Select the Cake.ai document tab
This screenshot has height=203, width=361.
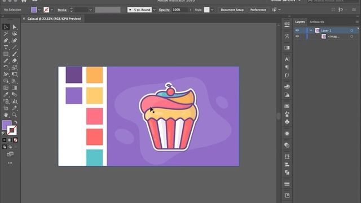[54, 19]
